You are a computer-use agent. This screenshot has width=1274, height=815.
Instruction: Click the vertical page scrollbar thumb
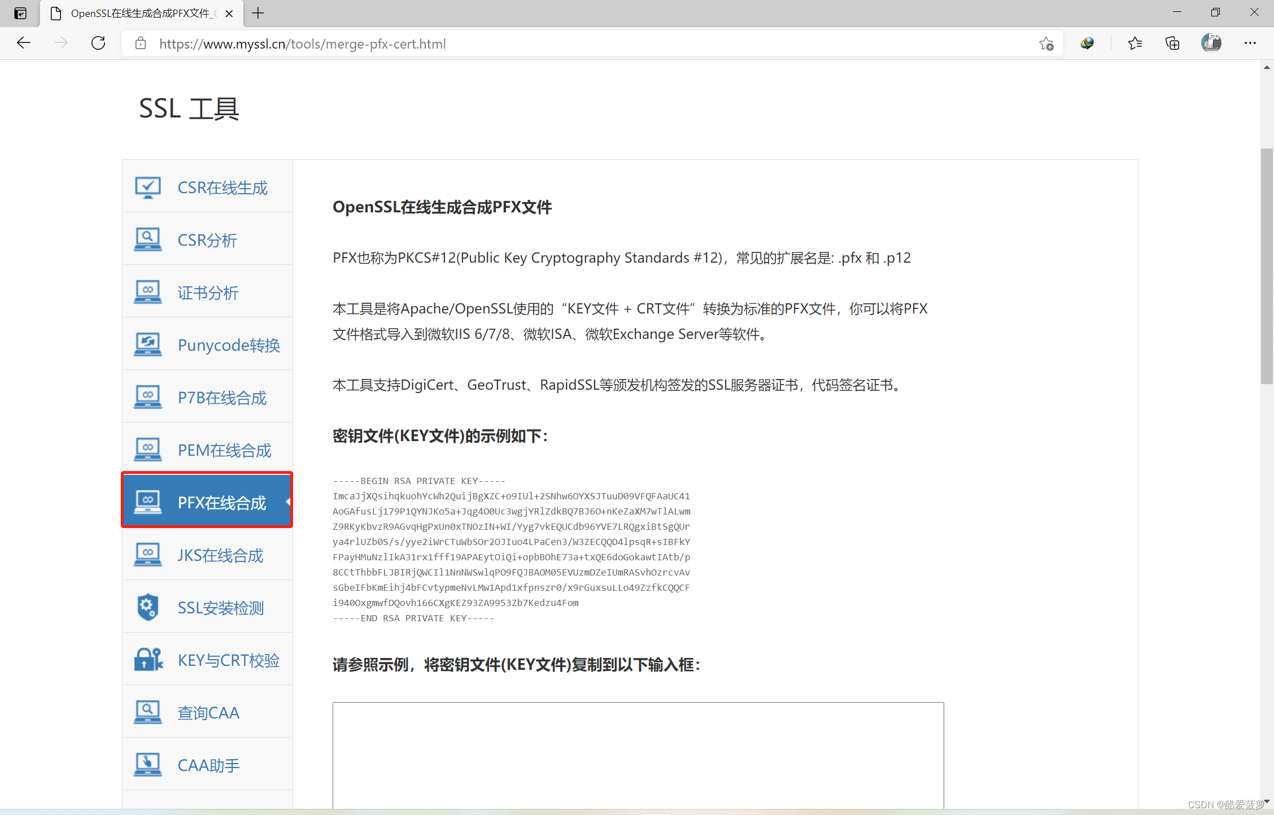point(1266,265)
